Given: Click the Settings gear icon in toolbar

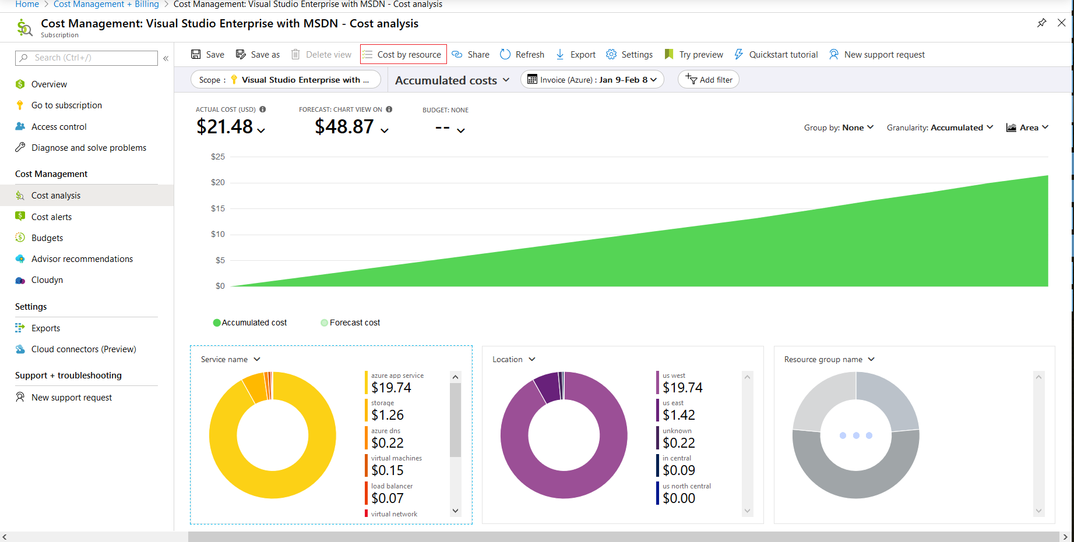Looking at the screenshot, I should pos(611,54).
